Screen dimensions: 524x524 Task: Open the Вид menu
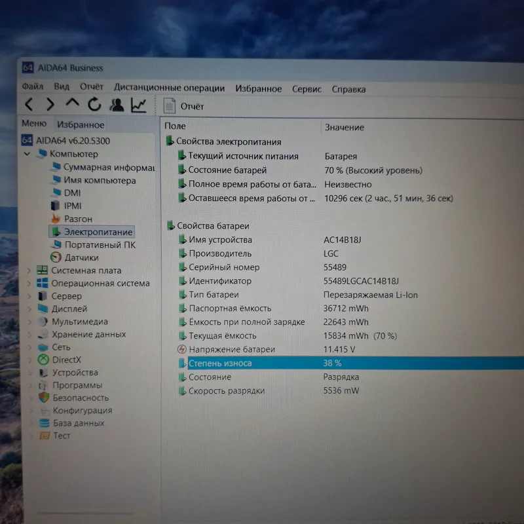(x=62, y=87)
